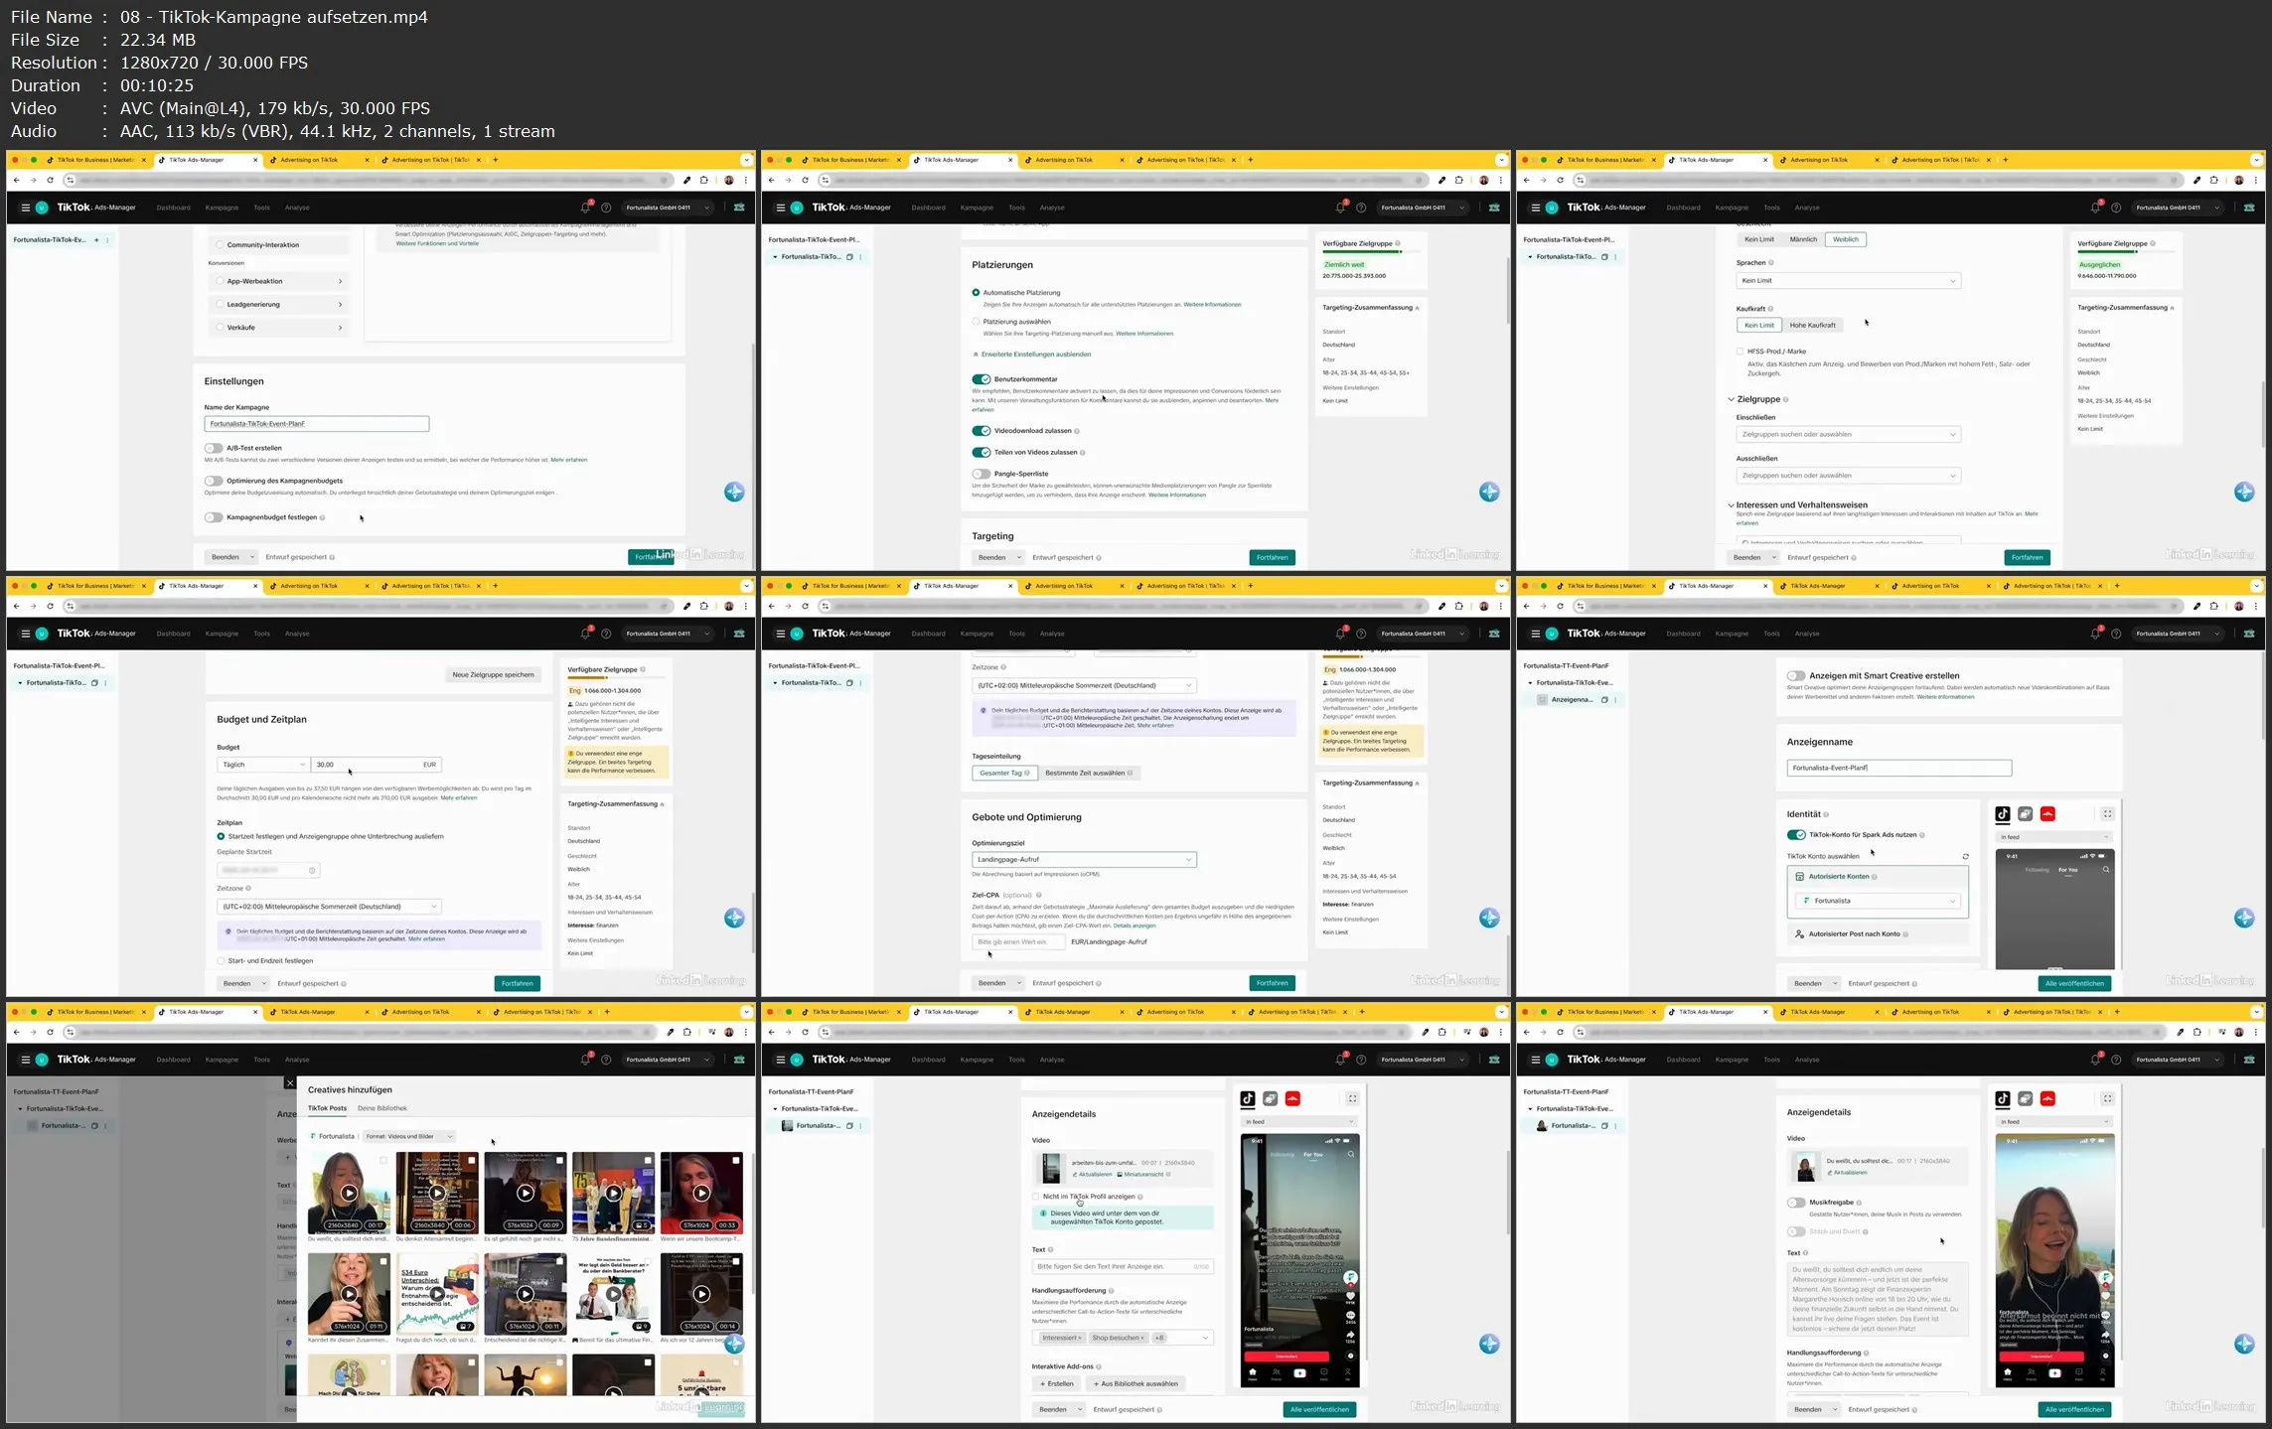Click the Miniaturansicht image icon link
2272x1429 pixels.
[1141, 1174]
